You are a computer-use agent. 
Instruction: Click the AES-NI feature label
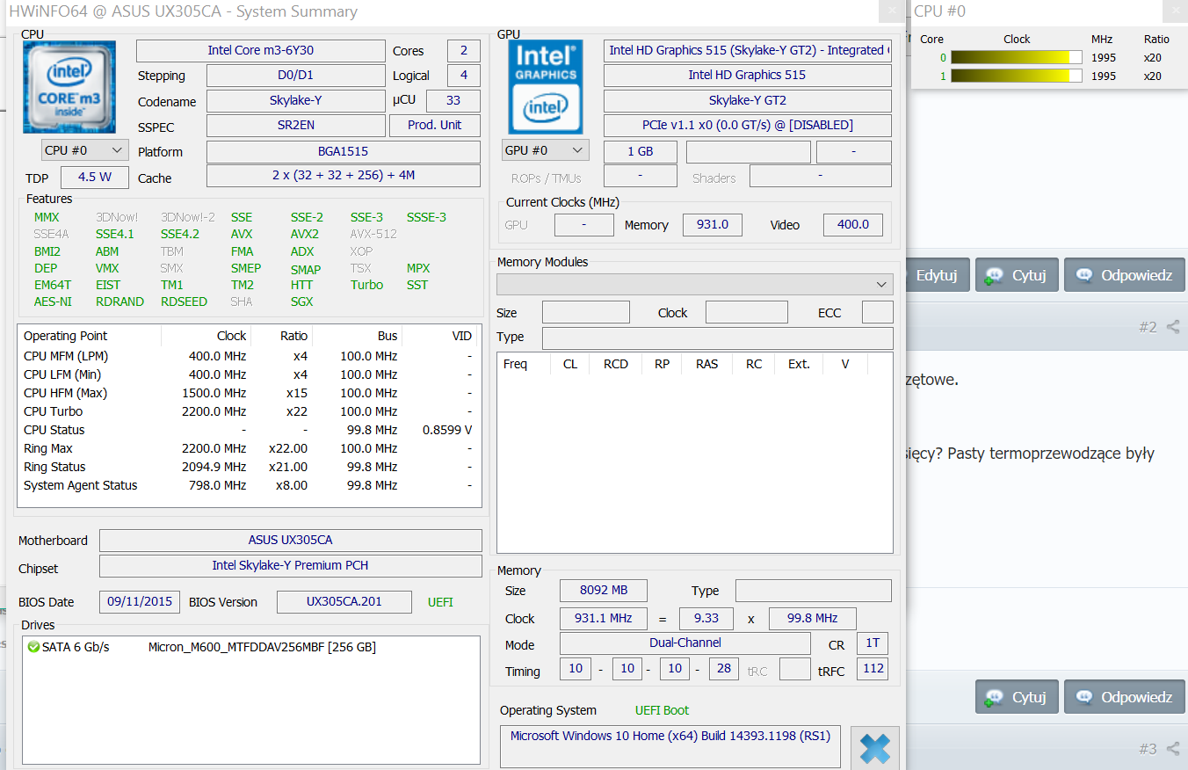pos(54,301)
